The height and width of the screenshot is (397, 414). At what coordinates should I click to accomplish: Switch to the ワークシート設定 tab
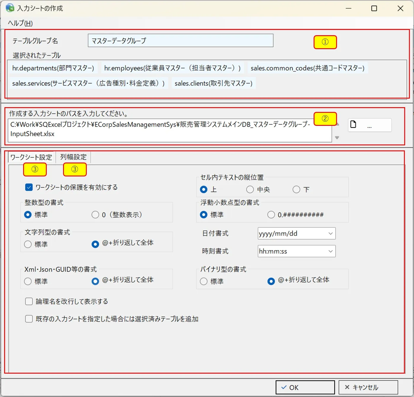click(x=31, y=157)
